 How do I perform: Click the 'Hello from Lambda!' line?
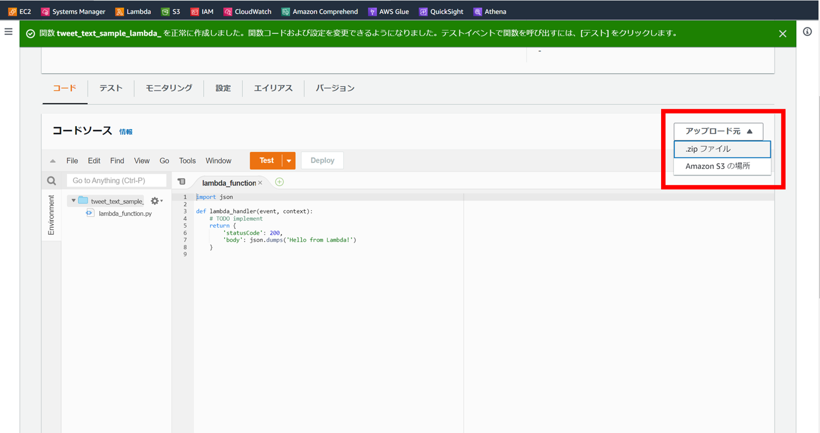(x=290, y=240)
